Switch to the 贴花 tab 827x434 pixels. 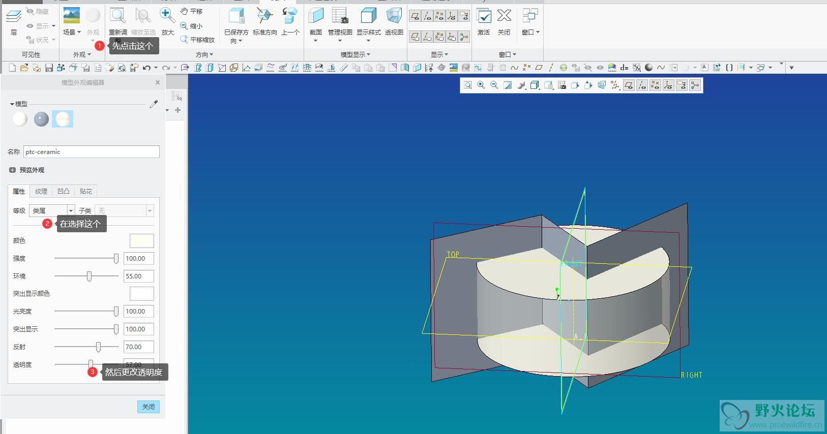pyautogui.click(x=86, y=191)
